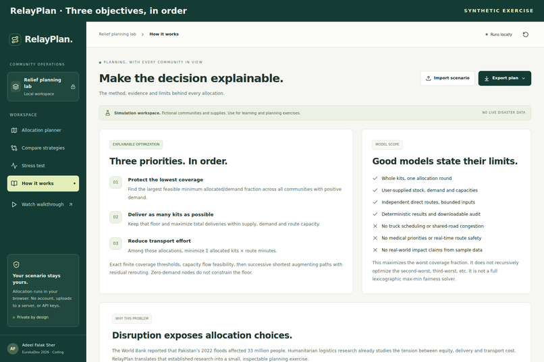Click the SYNTHETIC EXERCISE label in header
The height and width of the screenshot is (362, 544).
[499, 11]
